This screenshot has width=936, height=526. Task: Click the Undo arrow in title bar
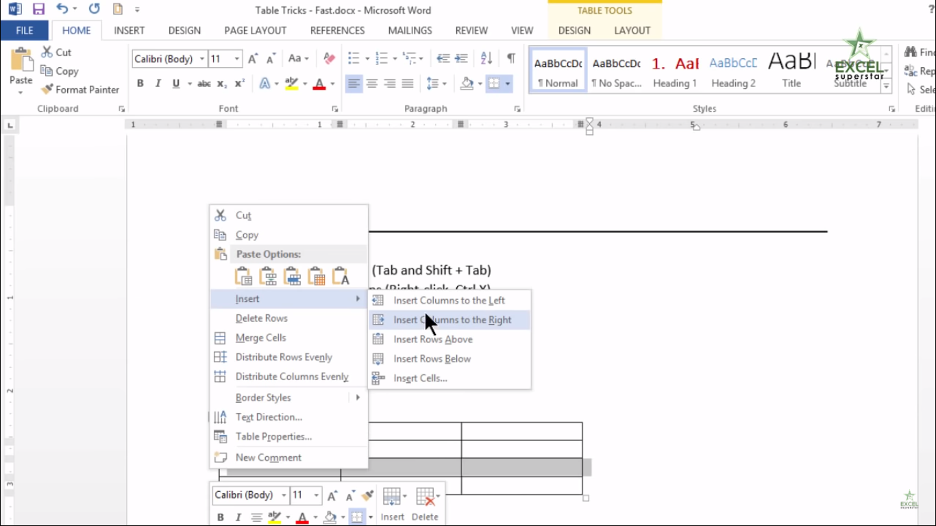[62, 10]
